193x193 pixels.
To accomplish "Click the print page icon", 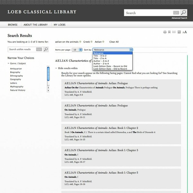I will (x=165, y=32).
